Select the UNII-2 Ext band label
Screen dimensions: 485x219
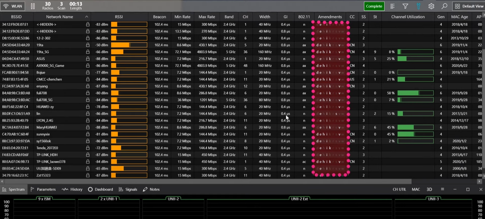click(x=299, y=199)
